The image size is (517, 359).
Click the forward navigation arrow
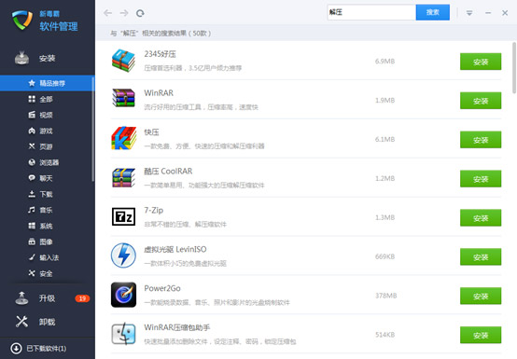coord(124,13)
